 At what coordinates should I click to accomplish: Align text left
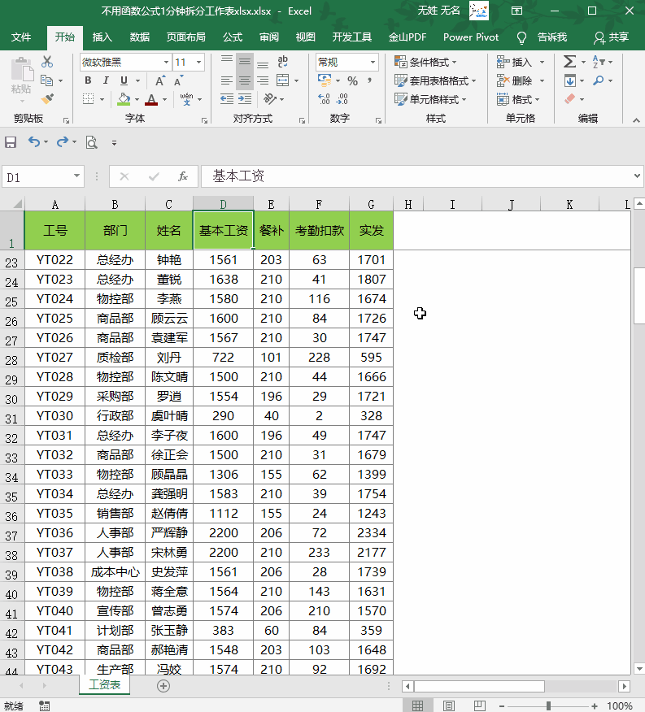click(x=227, y=80)
